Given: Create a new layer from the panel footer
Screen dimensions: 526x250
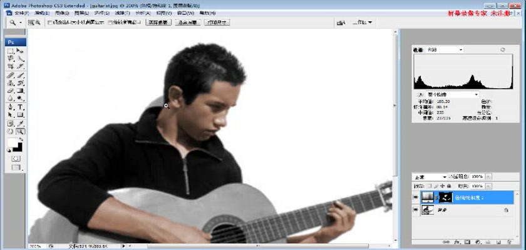Looking at the screenshot, I should click(498, 242).
